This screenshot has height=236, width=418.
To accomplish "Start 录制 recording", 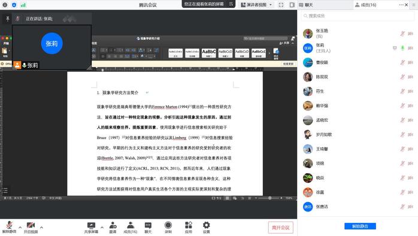I will coord(168,225).
